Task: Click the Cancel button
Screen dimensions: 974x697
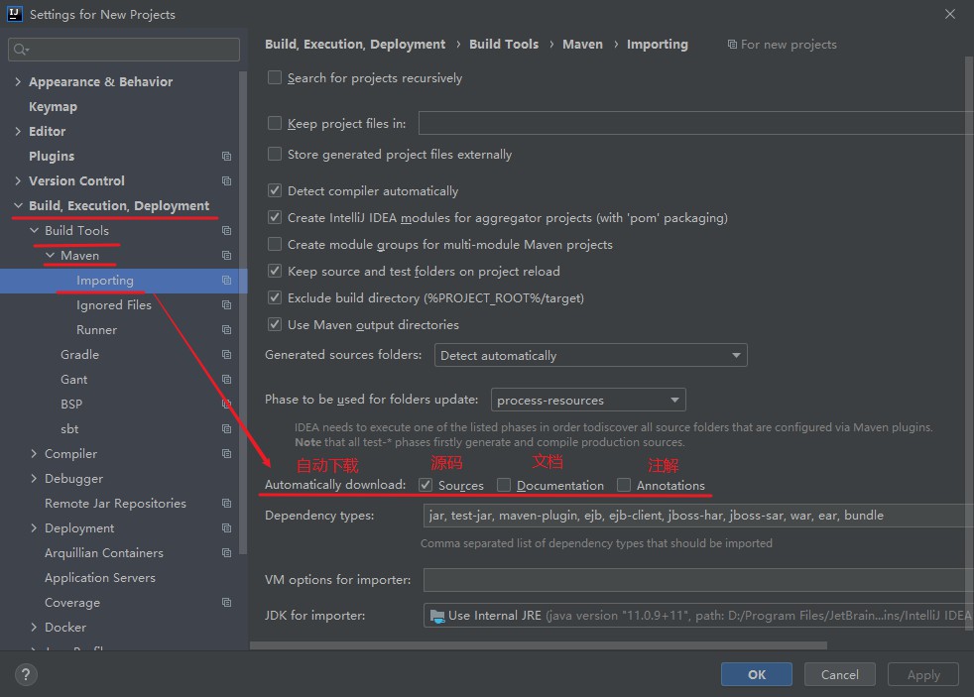Action: 840,674
